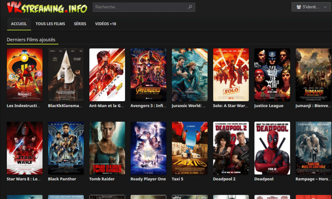Open the Incredibles 2 poster
The width and height of the screenshot is (332, 199).
click(x=25, y=75)
